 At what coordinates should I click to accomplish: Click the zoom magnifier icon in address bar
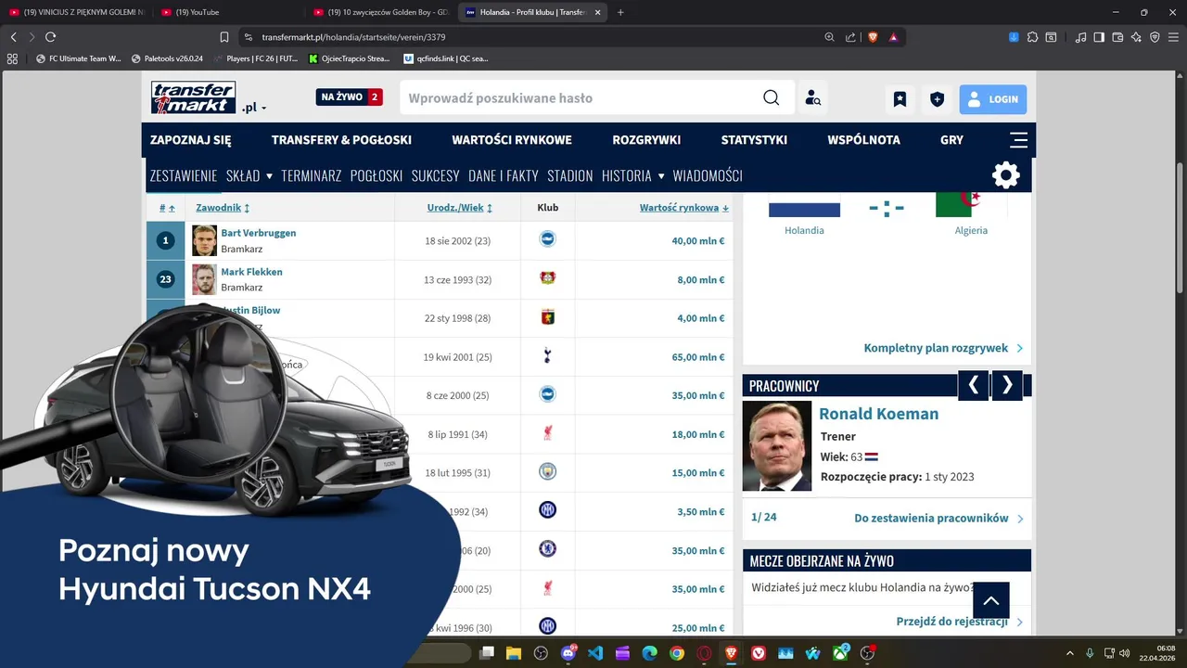[x=829, y=37]
